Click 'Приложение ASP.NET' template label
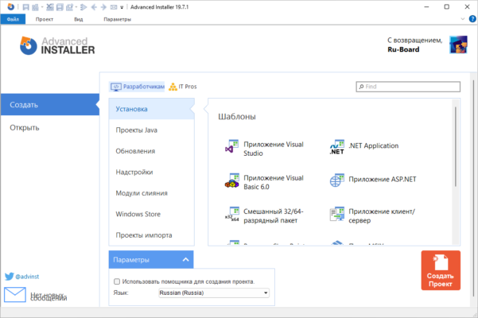 (383, 179)
